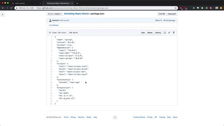The image size is (224, 126).
Task: Delete this file using the trash icon
Action: coord(174,33)
